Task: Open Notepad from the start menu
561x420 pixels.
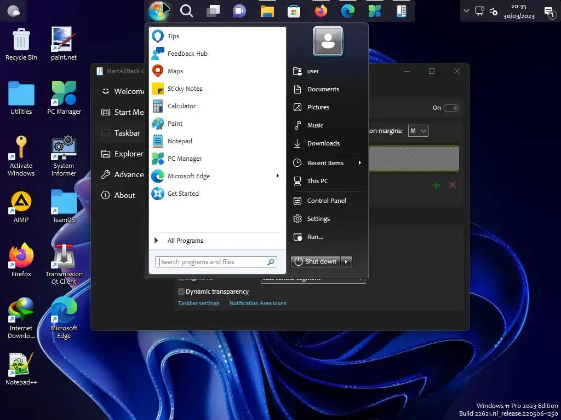Action: click(217, 141)
